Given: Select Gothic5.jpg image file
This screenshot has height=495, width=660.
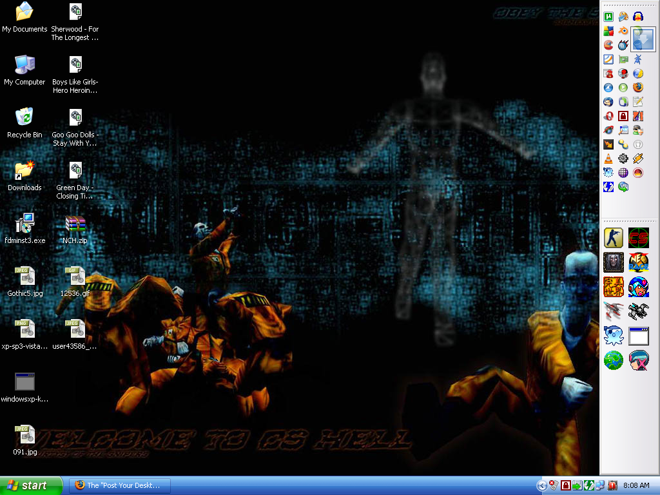Looking at the screenshot, I should (x=25, y=282).
